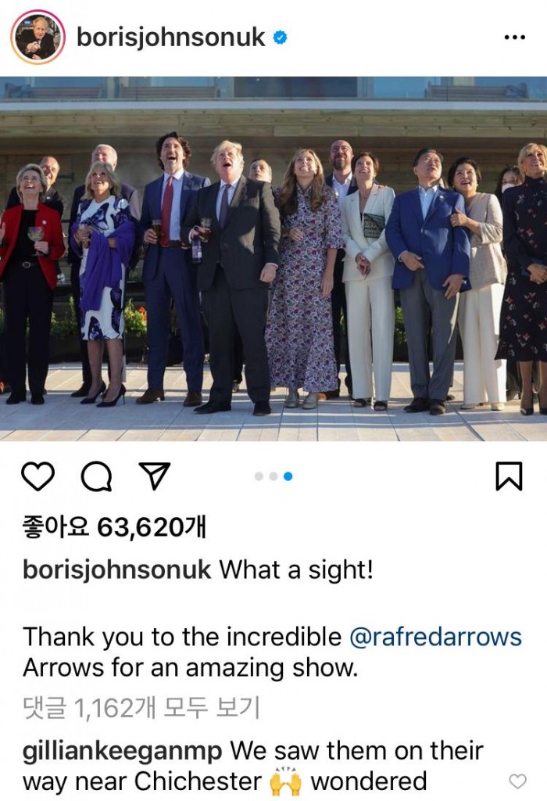
Task: Tap the blue verified badge
Action: pos(280,38)
